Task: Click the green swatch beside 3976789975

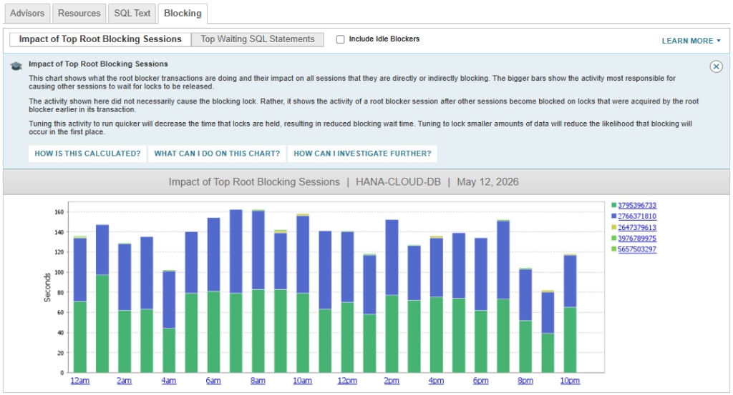Action: 613,238
